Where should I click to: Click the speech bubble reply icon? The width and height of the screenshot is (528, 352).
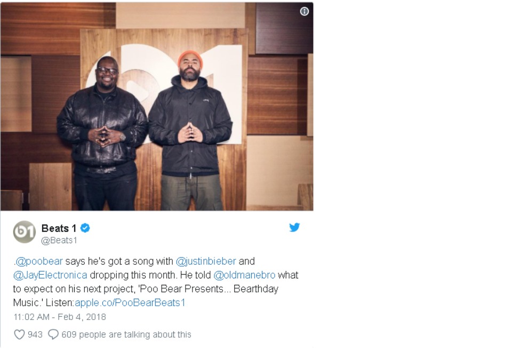pos(53,334)
